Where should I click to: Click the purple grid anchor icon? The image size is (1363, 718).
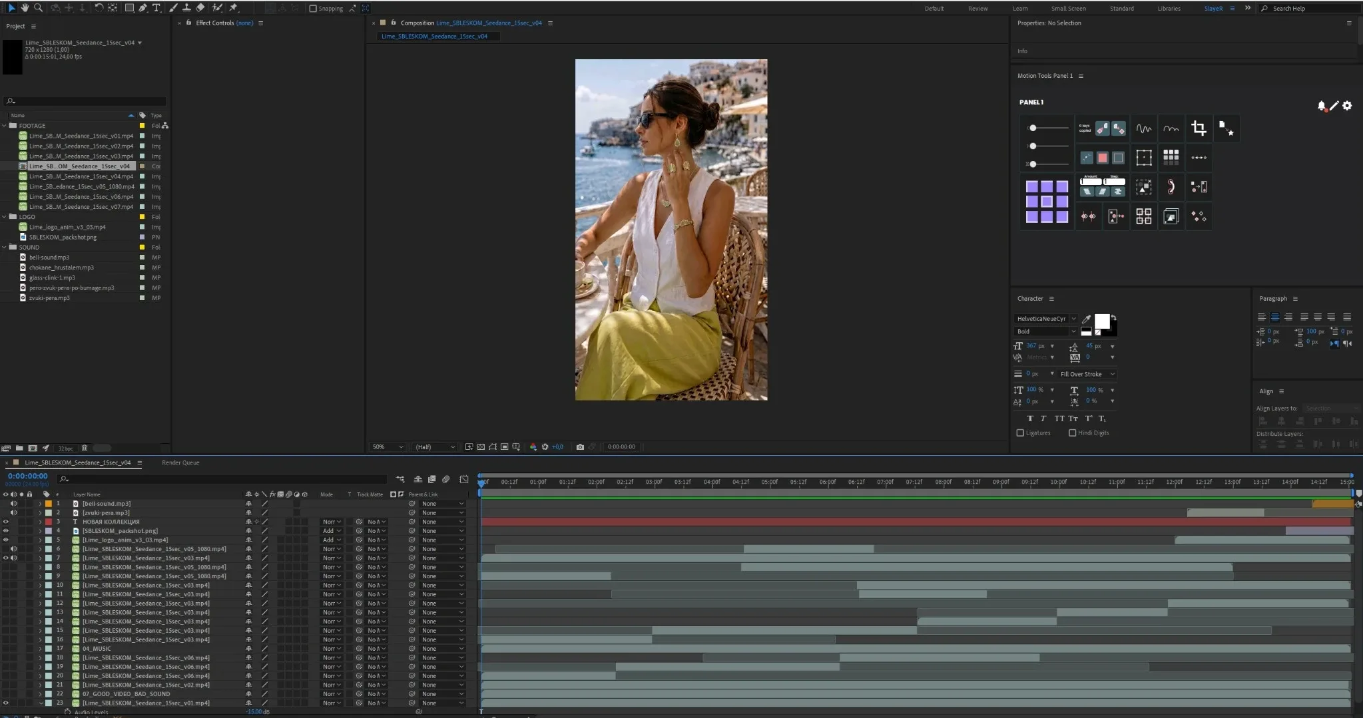point(1047,201)
